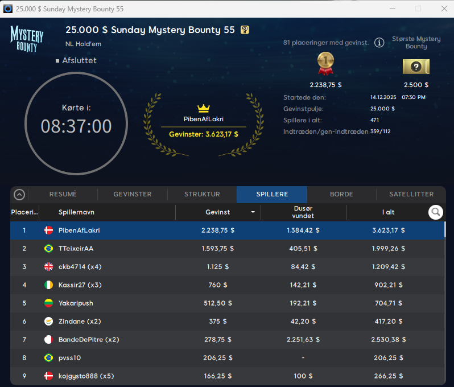The image size is (454, 387).
Task: Open the Gevinster tab
Action: 133,195
